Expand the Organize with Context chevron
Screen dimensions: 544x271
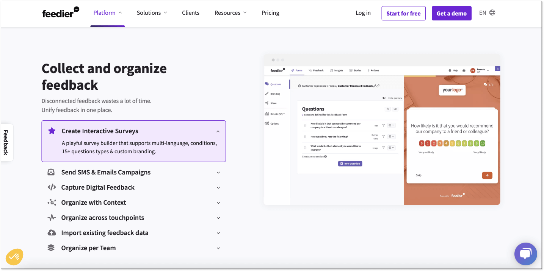(218, 203)
